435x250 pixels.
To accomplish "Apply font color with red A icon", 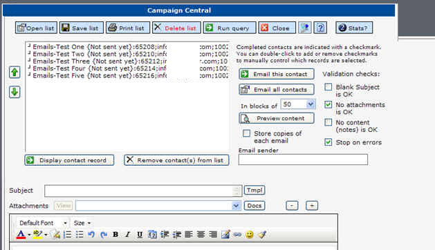I will [21, 235].
